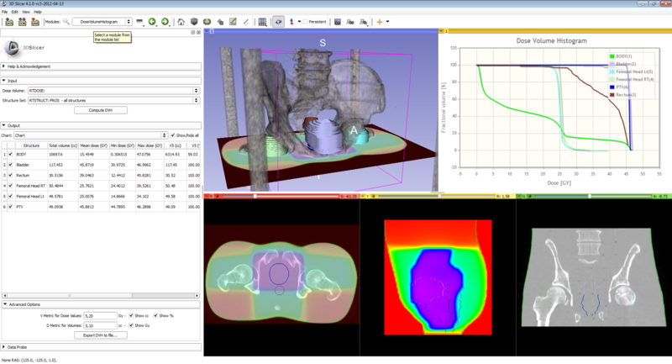
Task: Click the Export DVH to file button
Action: (x=101, y=335)
